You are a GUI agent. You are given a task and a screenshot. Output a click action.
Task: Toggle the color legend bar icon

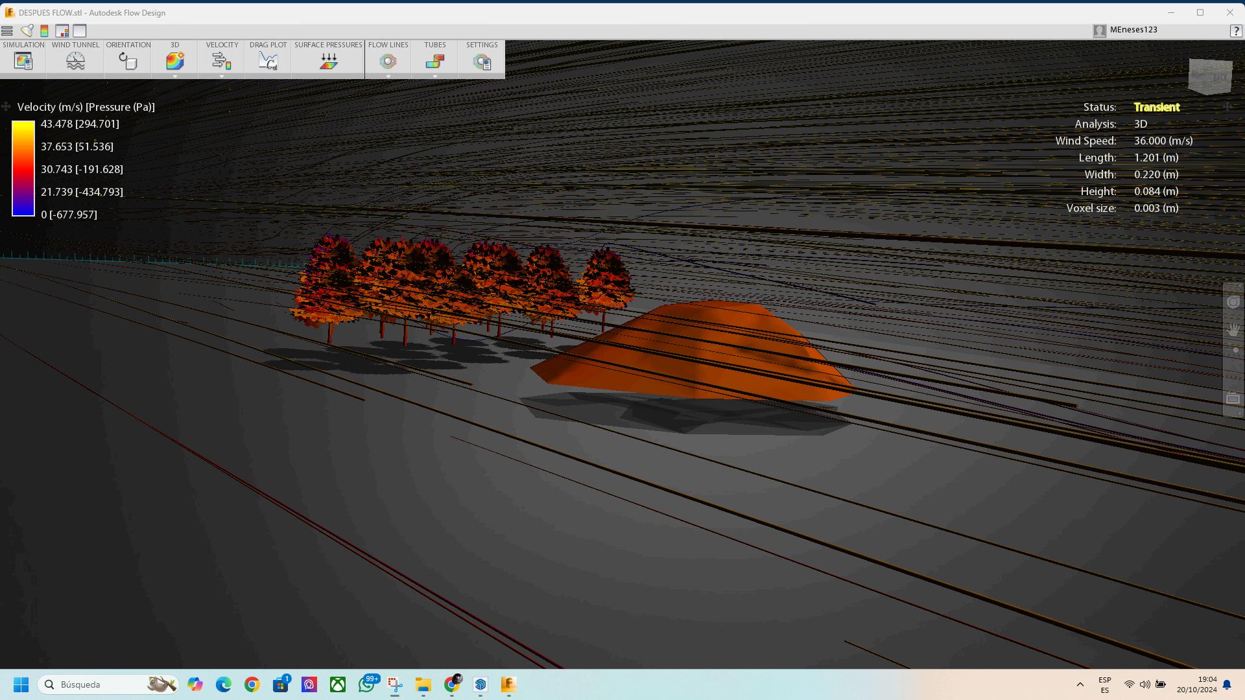[44, 30]
